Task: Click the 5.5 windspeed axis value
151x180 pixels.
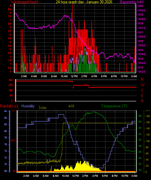Action: tap(9, 31)
